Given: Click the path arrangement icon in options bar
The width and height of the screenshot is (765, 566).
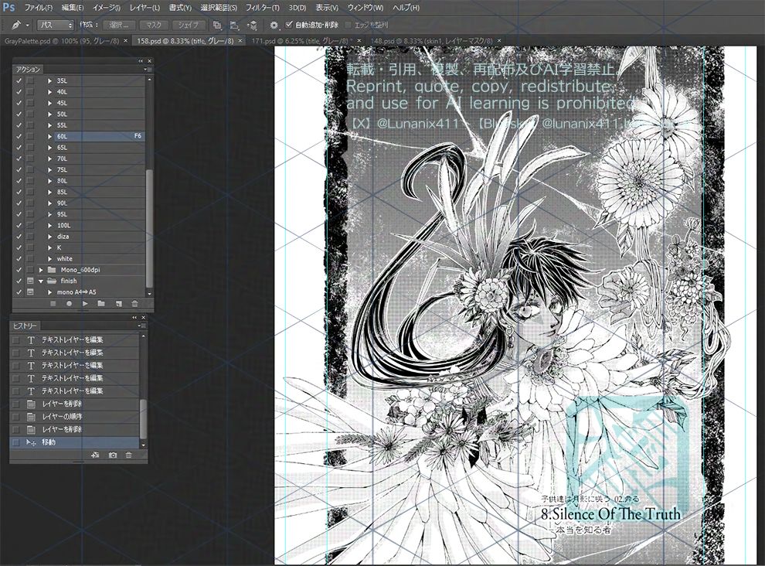Looking at the screenshot, I should click(252, 25).
